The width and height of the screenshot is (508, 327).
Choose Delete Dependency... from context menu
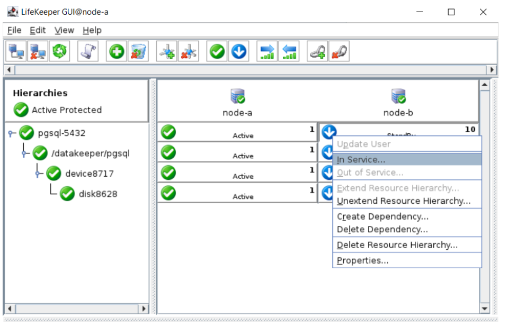[407, 229]
